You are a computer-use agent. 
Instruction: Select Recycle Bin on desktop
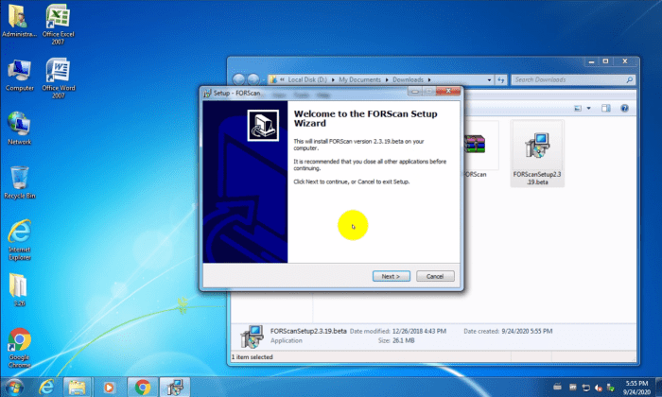point(20,182)
